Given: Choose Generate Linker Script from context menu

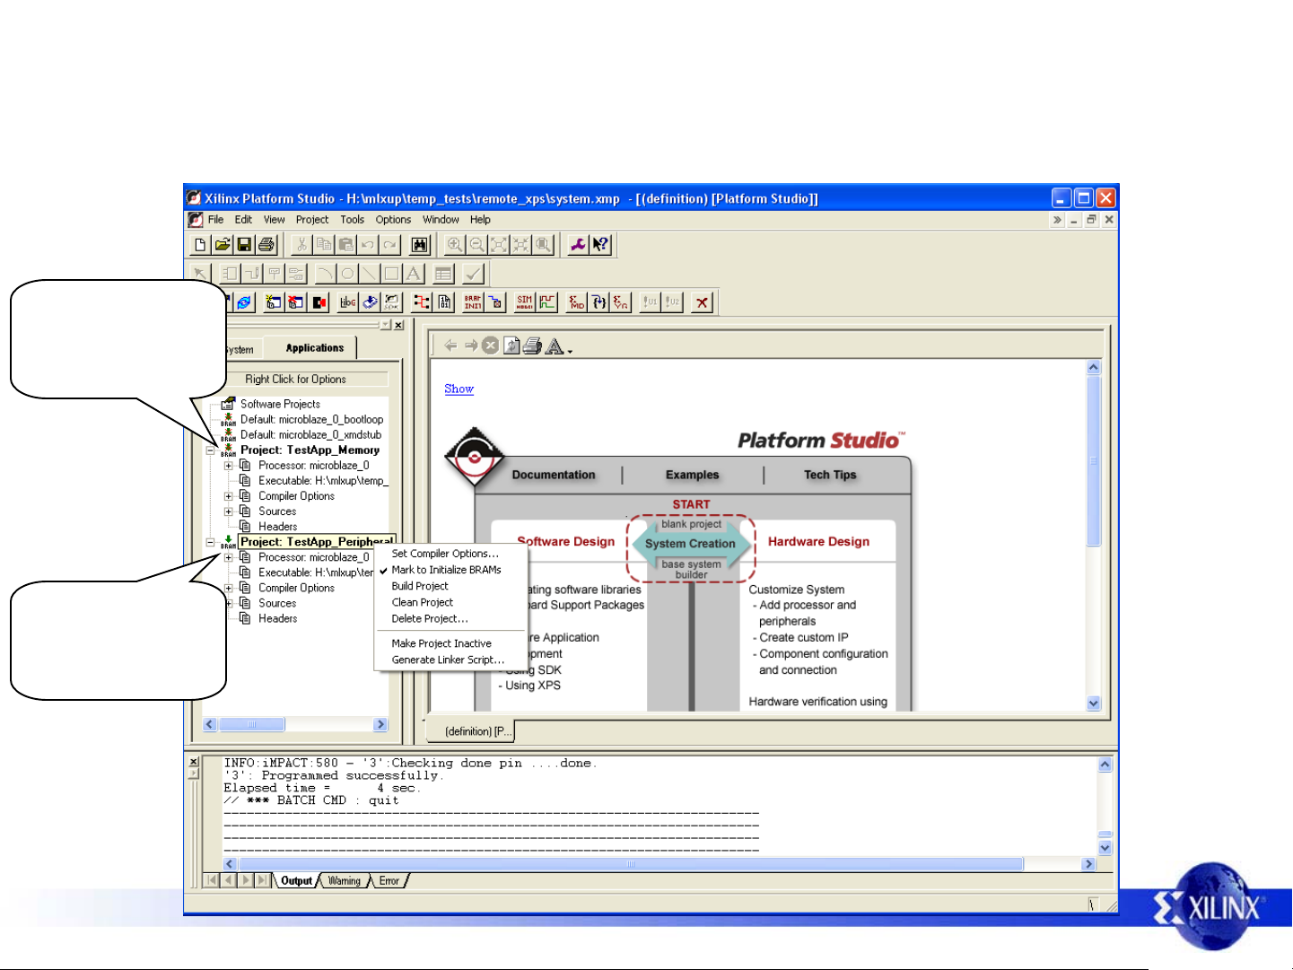Looking at the screenshot, I should (x=446, y=660).
